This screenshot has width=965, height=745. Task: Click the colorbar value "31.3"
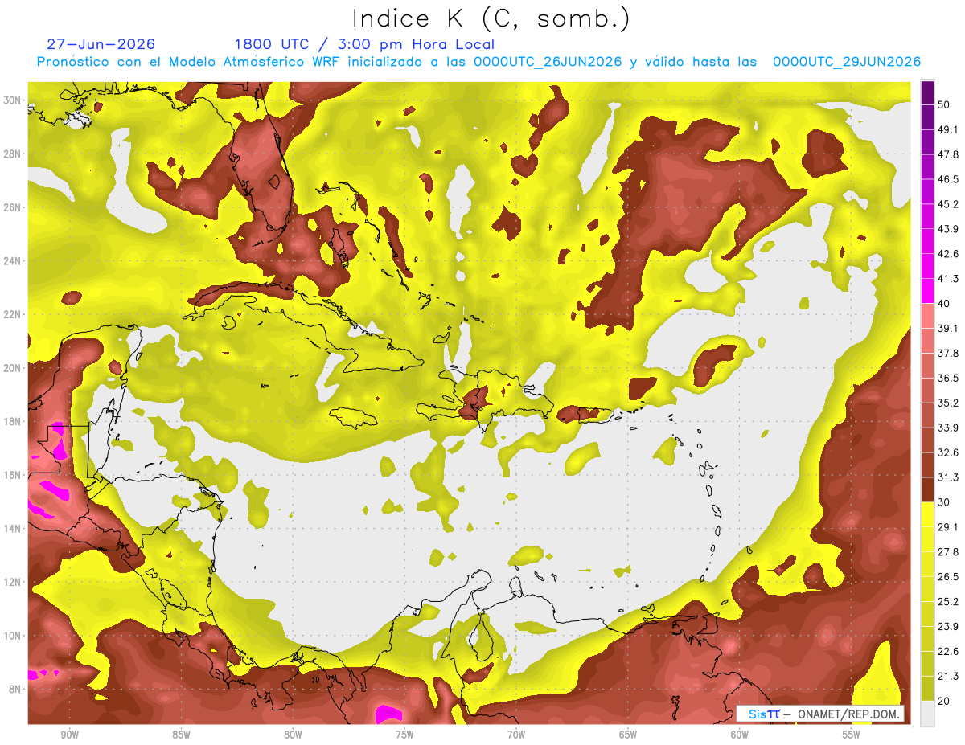(x=948, y=477)
